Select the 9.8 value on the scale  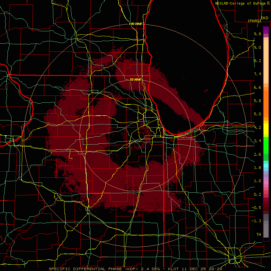[x=257, y=34]
